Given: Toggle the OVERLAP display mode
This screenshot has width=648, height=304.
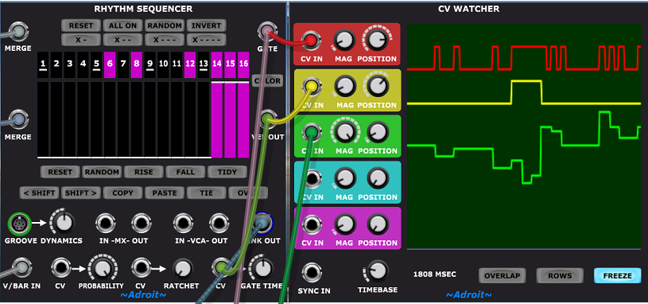Looking at the screenshot, I should click(502, 275).
